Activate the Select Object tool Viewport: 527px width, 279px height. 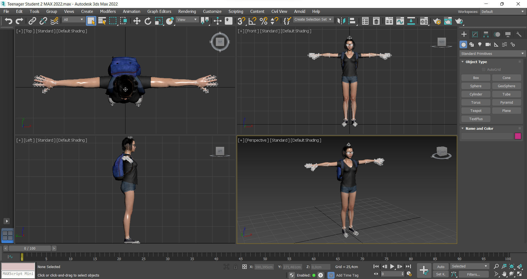pyautogui.click(x=91, y=21)
